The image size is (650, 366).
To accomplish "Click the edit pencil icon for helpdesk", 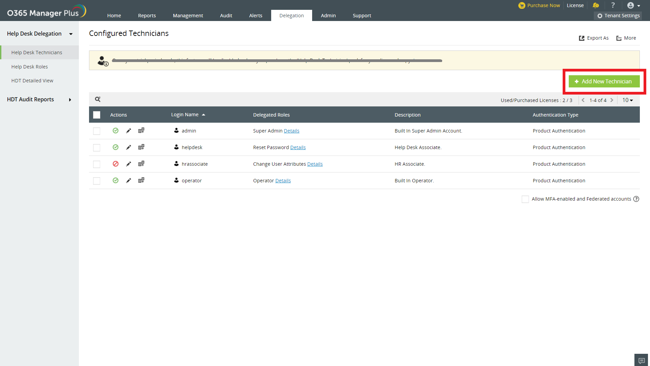I will (x=128, y=147).
